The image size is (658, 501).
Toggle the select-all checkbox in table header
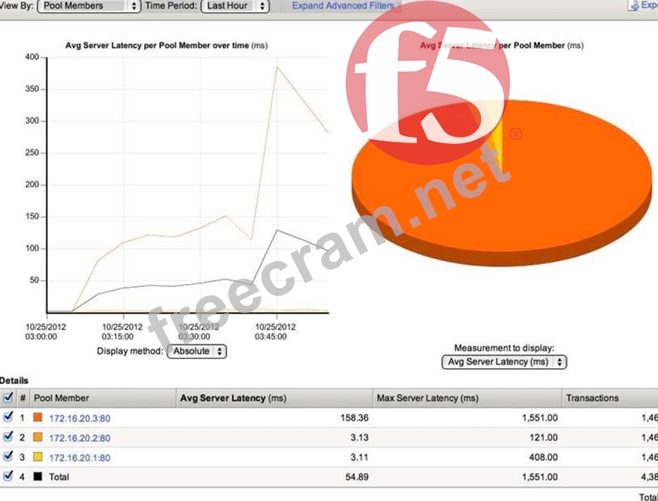click(8, 397)
